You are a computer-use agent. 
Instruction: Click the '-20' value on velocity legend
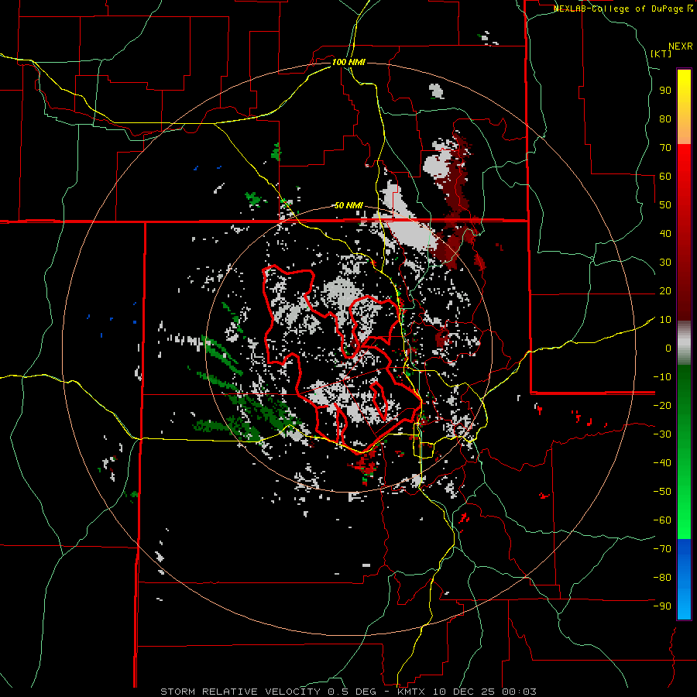pos(662,405)
